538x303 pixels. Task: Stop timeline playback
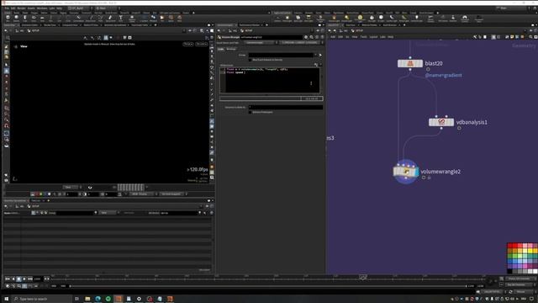pyautogui.click(x=18, y=279)
